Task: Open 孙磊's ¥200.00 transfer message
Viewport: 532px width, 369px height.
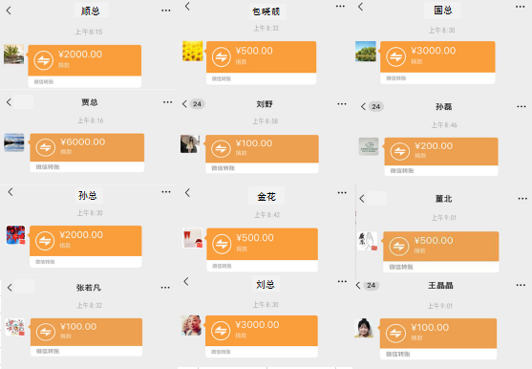Action: click(441, 157)
